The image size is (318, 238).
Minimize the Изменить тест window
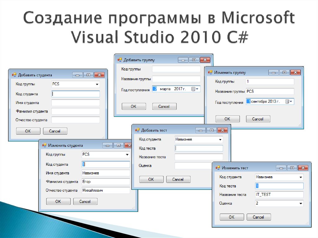(x=281, y=168)
